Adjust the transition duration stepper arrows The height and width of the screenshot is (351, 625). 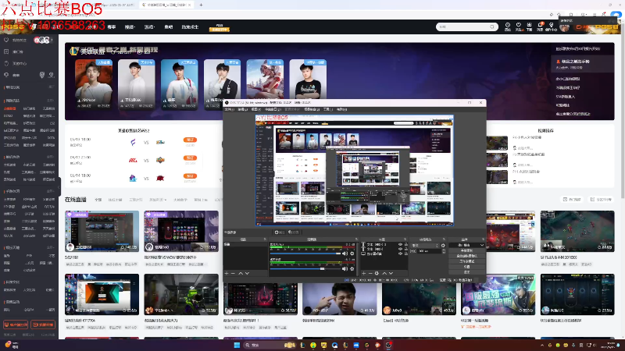[x=444, y=251]
